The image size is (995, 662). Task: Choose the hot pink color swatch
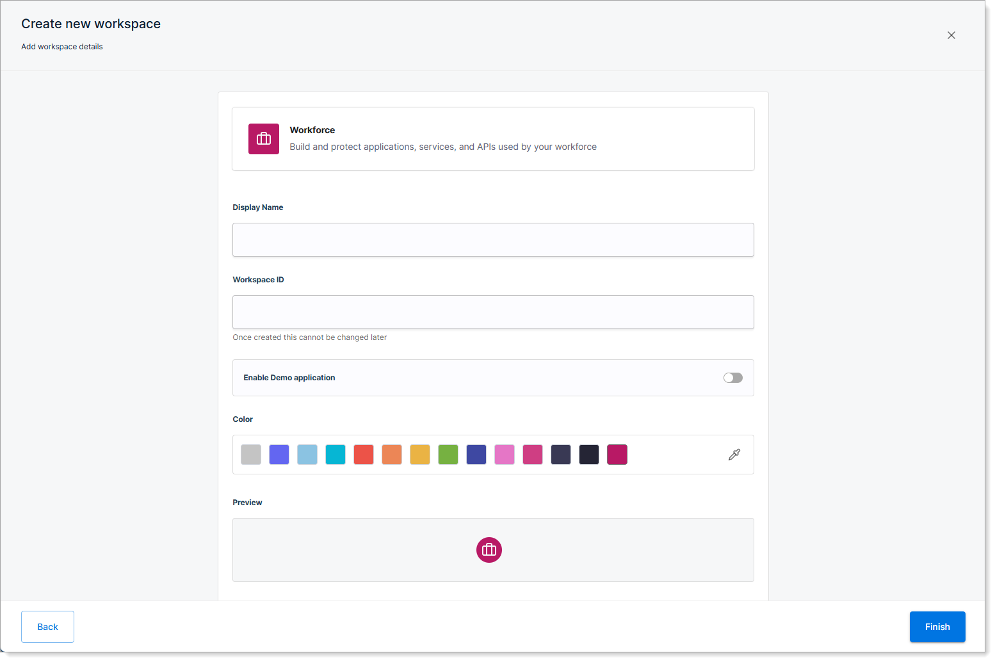pyautogui.click(x=533, y=455)
